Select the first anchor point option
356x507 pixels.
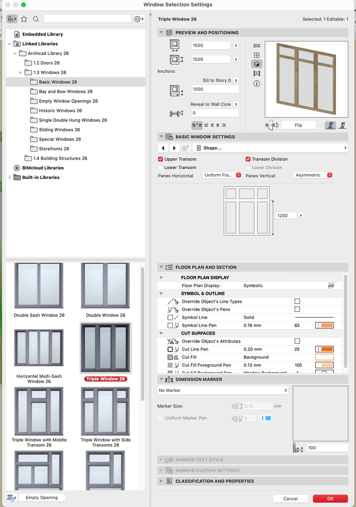(197, 125)
